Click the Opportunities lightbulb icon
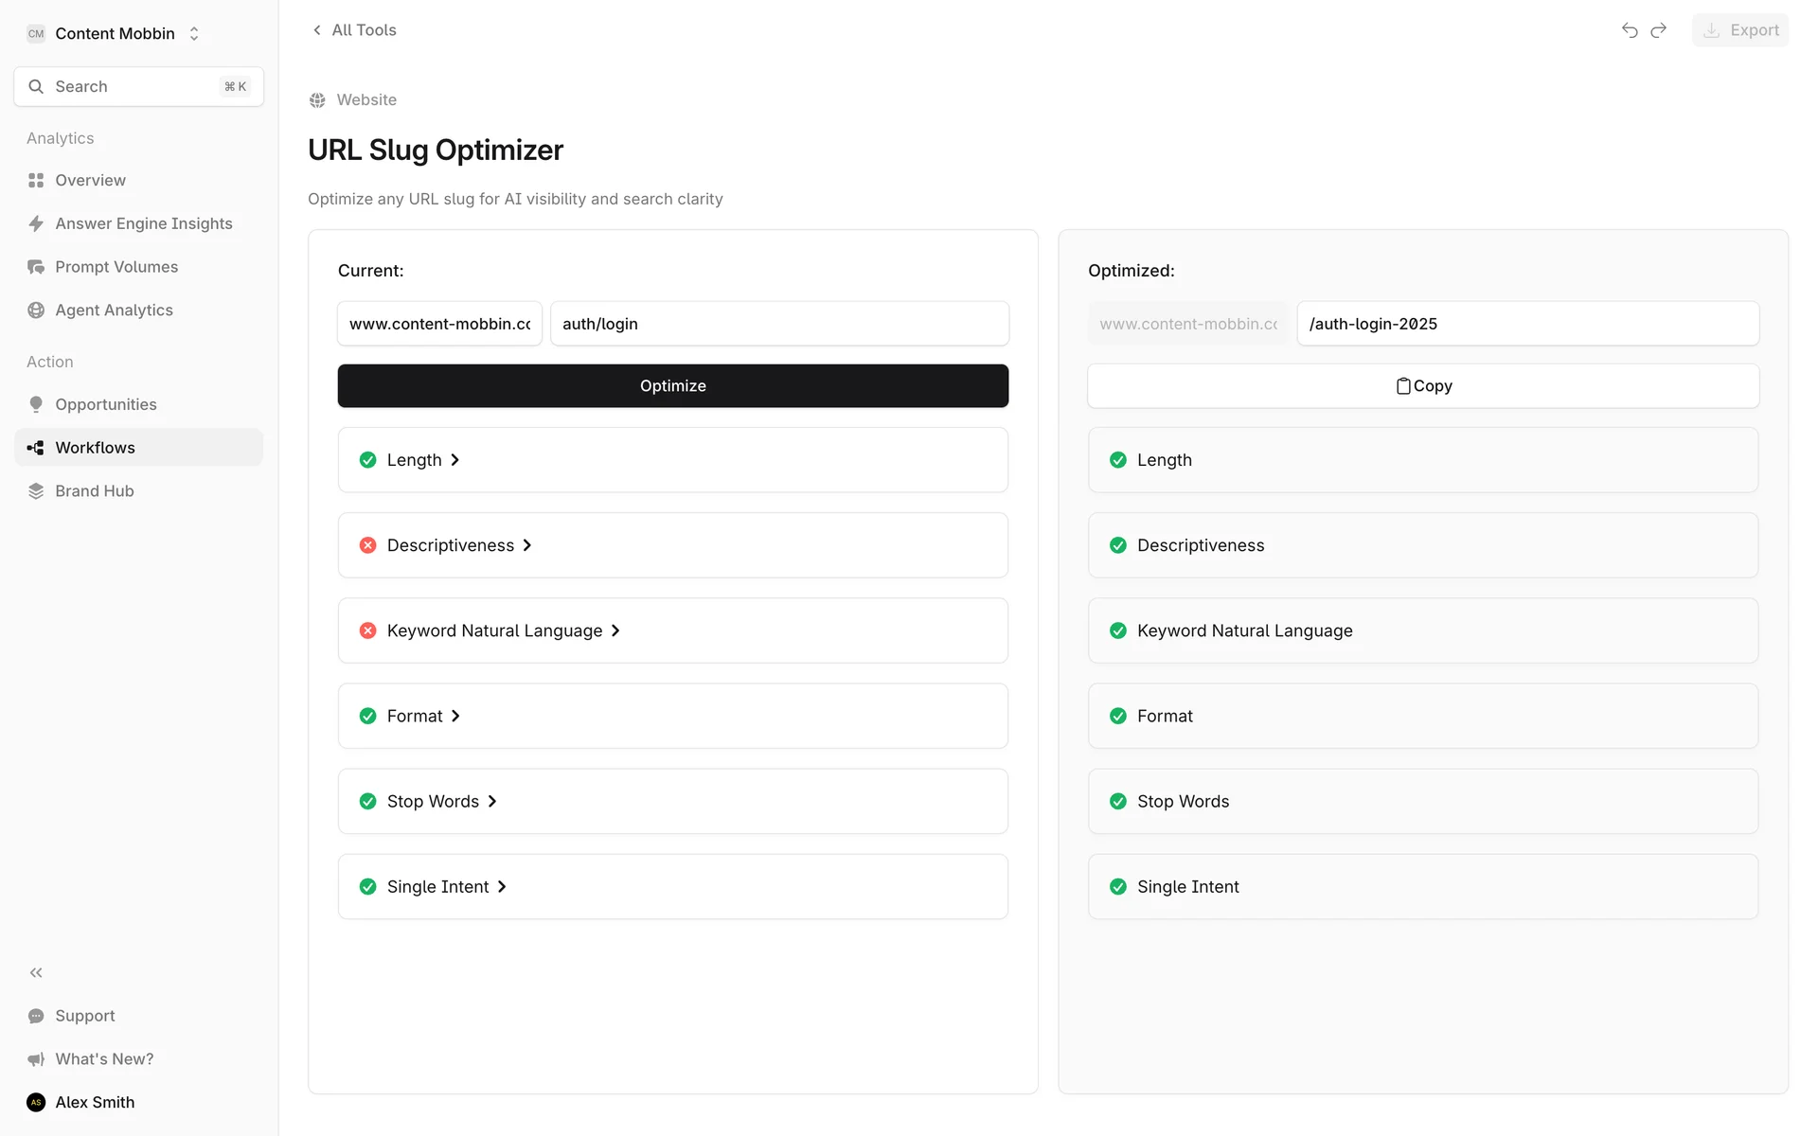 point(36,404)
